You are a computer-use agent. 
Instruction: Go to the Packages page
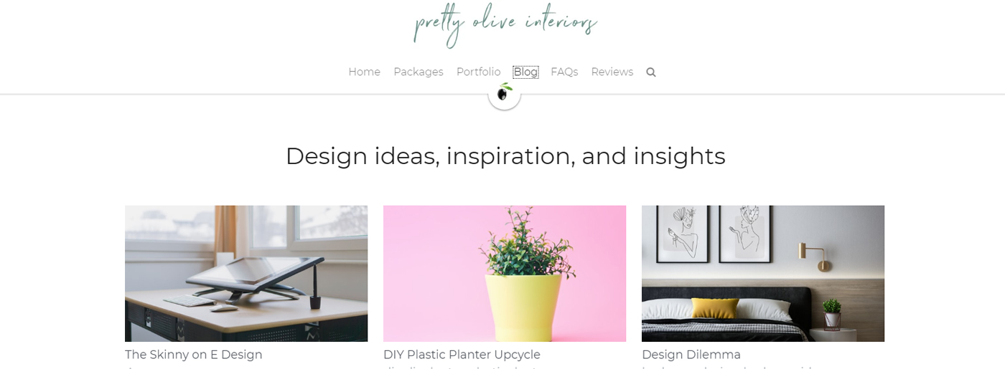[419, 72]
